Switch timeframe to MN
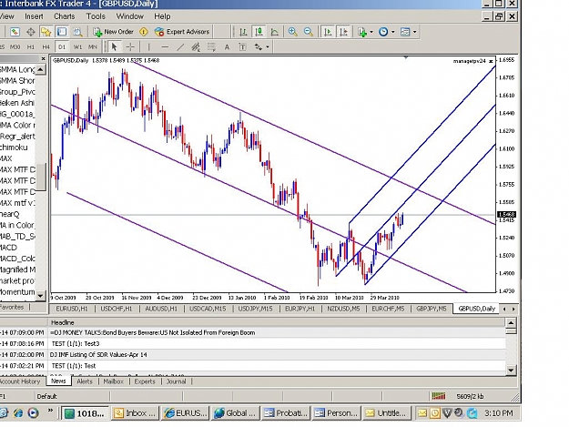 coord(93,46)
